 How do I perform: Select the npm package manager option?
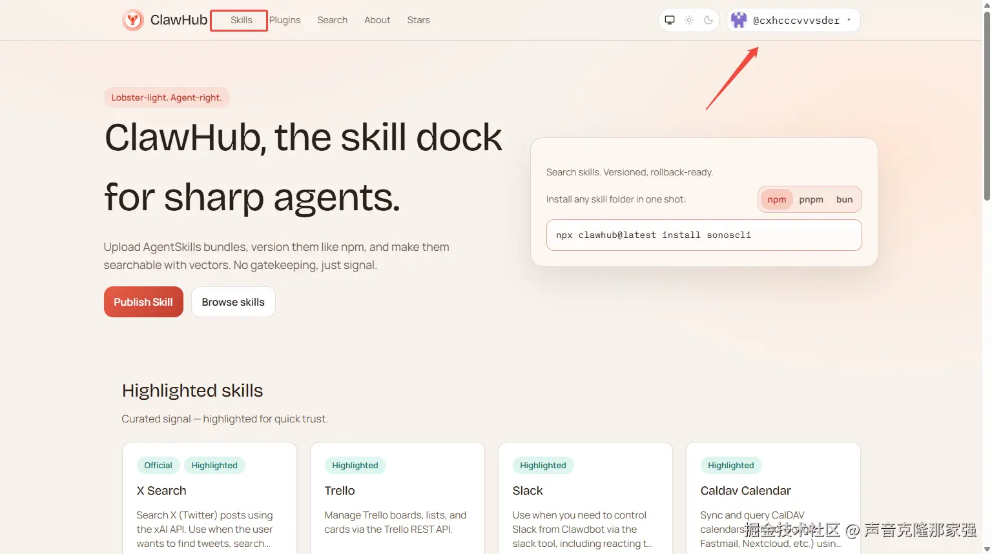pos(777,199)
